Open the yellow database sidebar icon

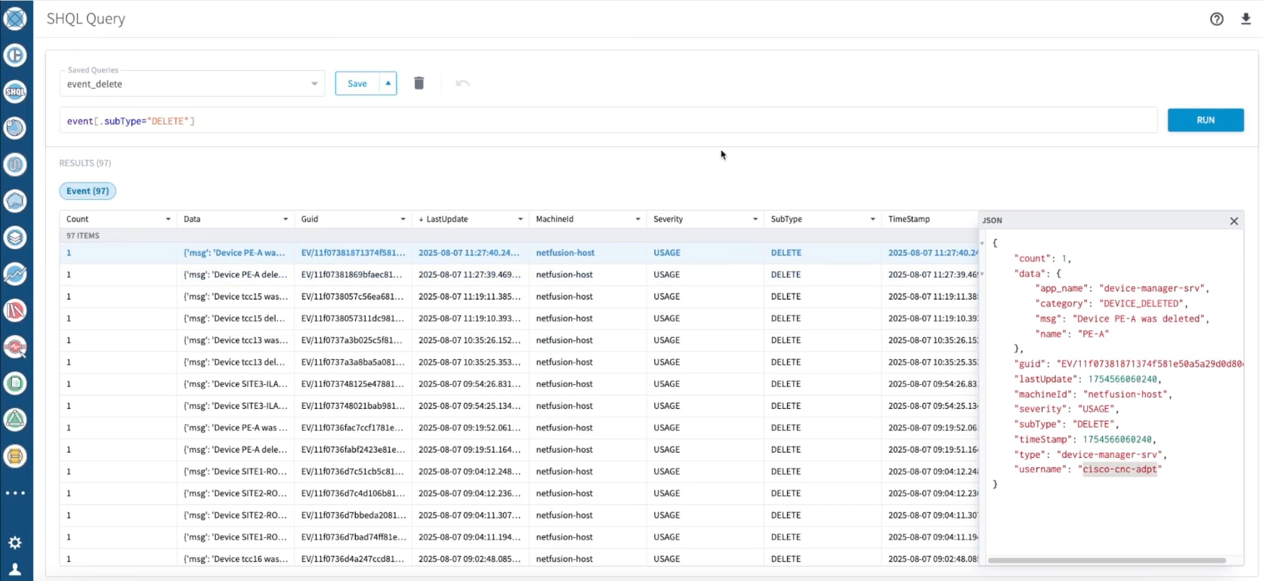click(15, 456)
